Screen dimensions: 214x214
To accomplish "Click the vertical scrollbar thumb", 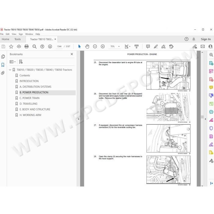I will [x=202, y=117].
